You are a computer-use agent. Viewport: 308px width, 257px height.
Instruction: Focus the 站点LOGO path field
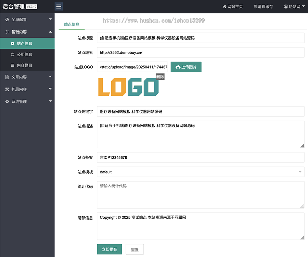point(132,67)
